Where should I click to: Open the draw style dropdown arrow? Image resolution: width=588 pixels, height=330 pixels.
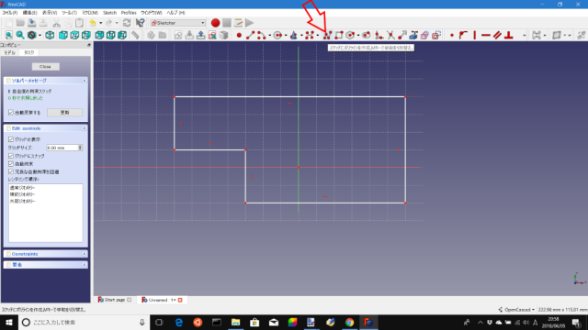(x=40, y=35)
